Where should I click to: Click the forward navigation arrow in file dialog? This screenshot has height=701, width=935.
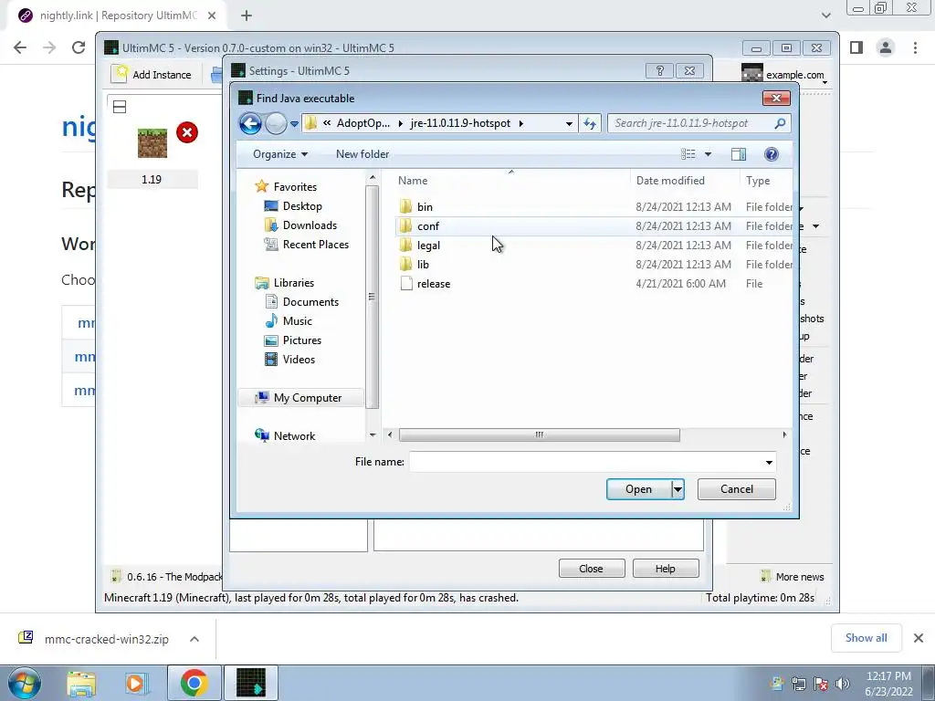(276, 123)
